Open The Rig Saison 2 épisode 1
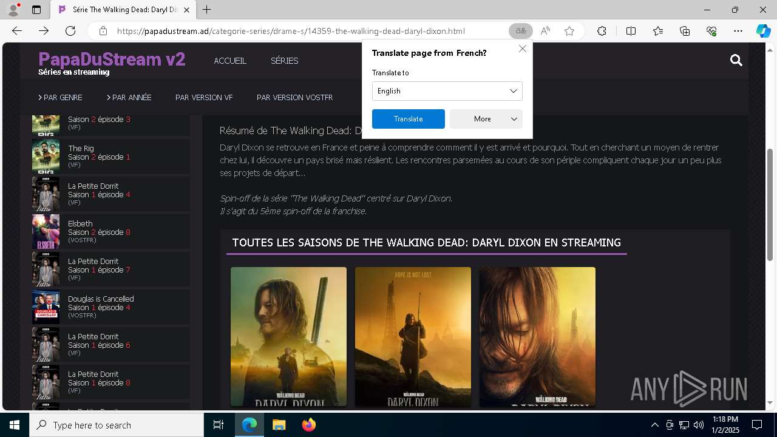Viewport: 777px width, 437px height. (111, 156)
